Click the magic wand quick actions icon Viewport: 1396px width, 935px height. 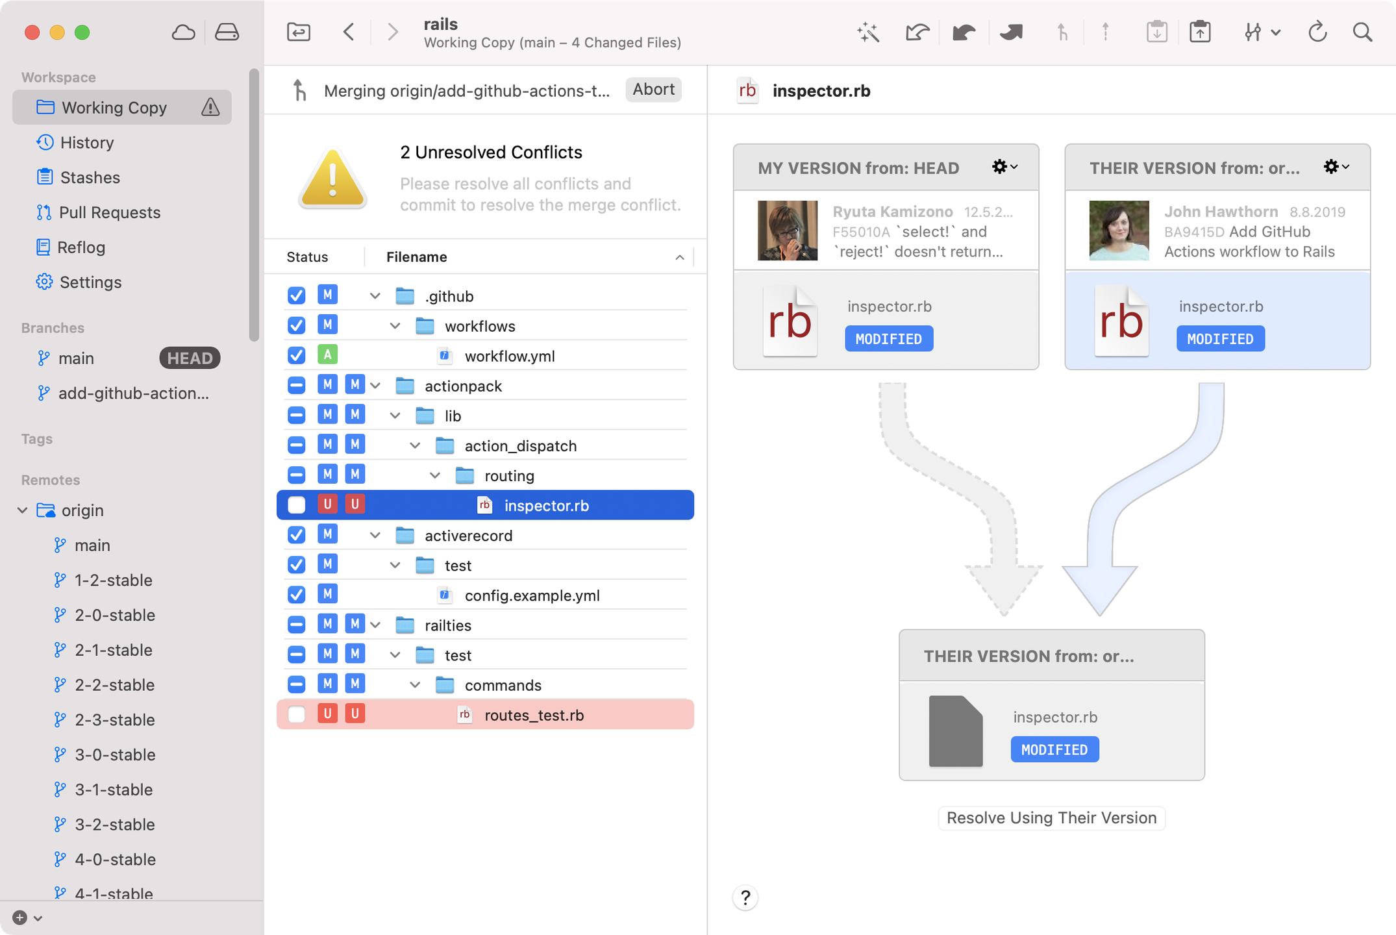pos(867,32)
